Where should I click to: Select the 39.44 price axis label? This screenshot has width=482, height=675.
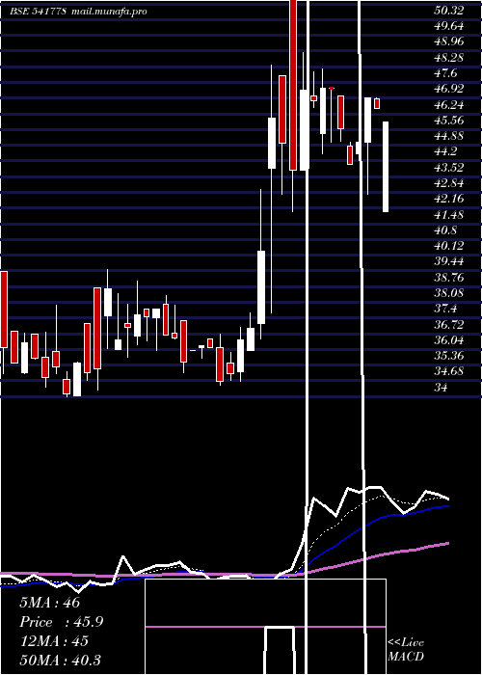click(449, 261)
